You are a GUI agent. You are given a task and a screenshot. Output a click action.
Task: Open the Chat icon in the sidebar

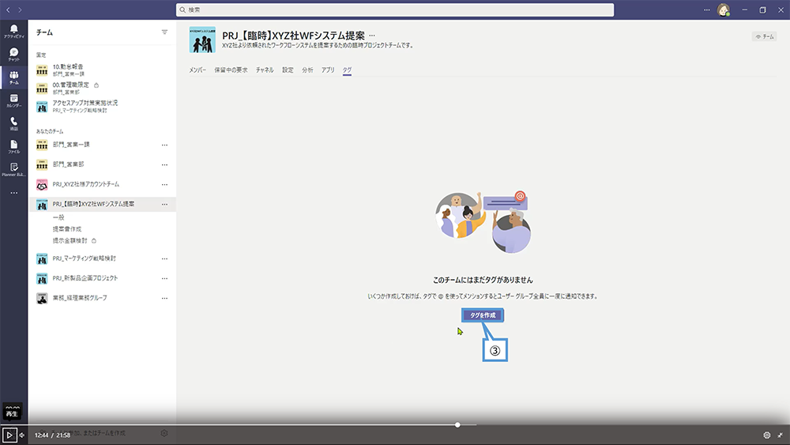pos(13,55)
